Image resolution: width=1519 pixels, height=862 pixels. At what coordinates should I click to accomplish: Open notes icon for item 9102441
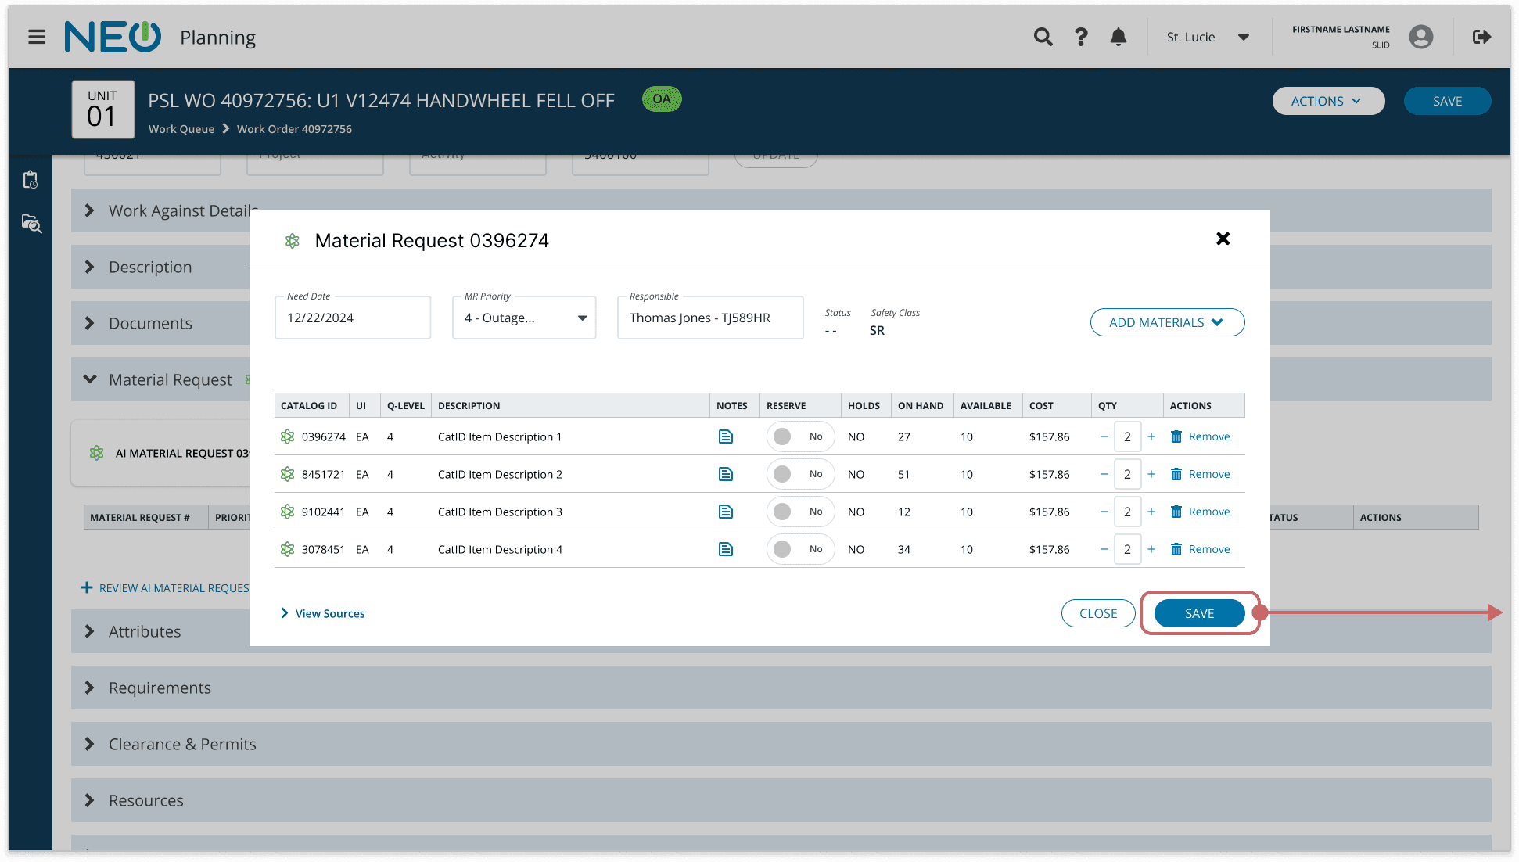click(726, 512)
